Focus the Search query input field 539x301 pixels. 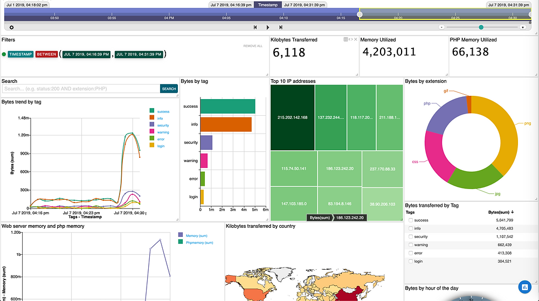coord(81,88)
